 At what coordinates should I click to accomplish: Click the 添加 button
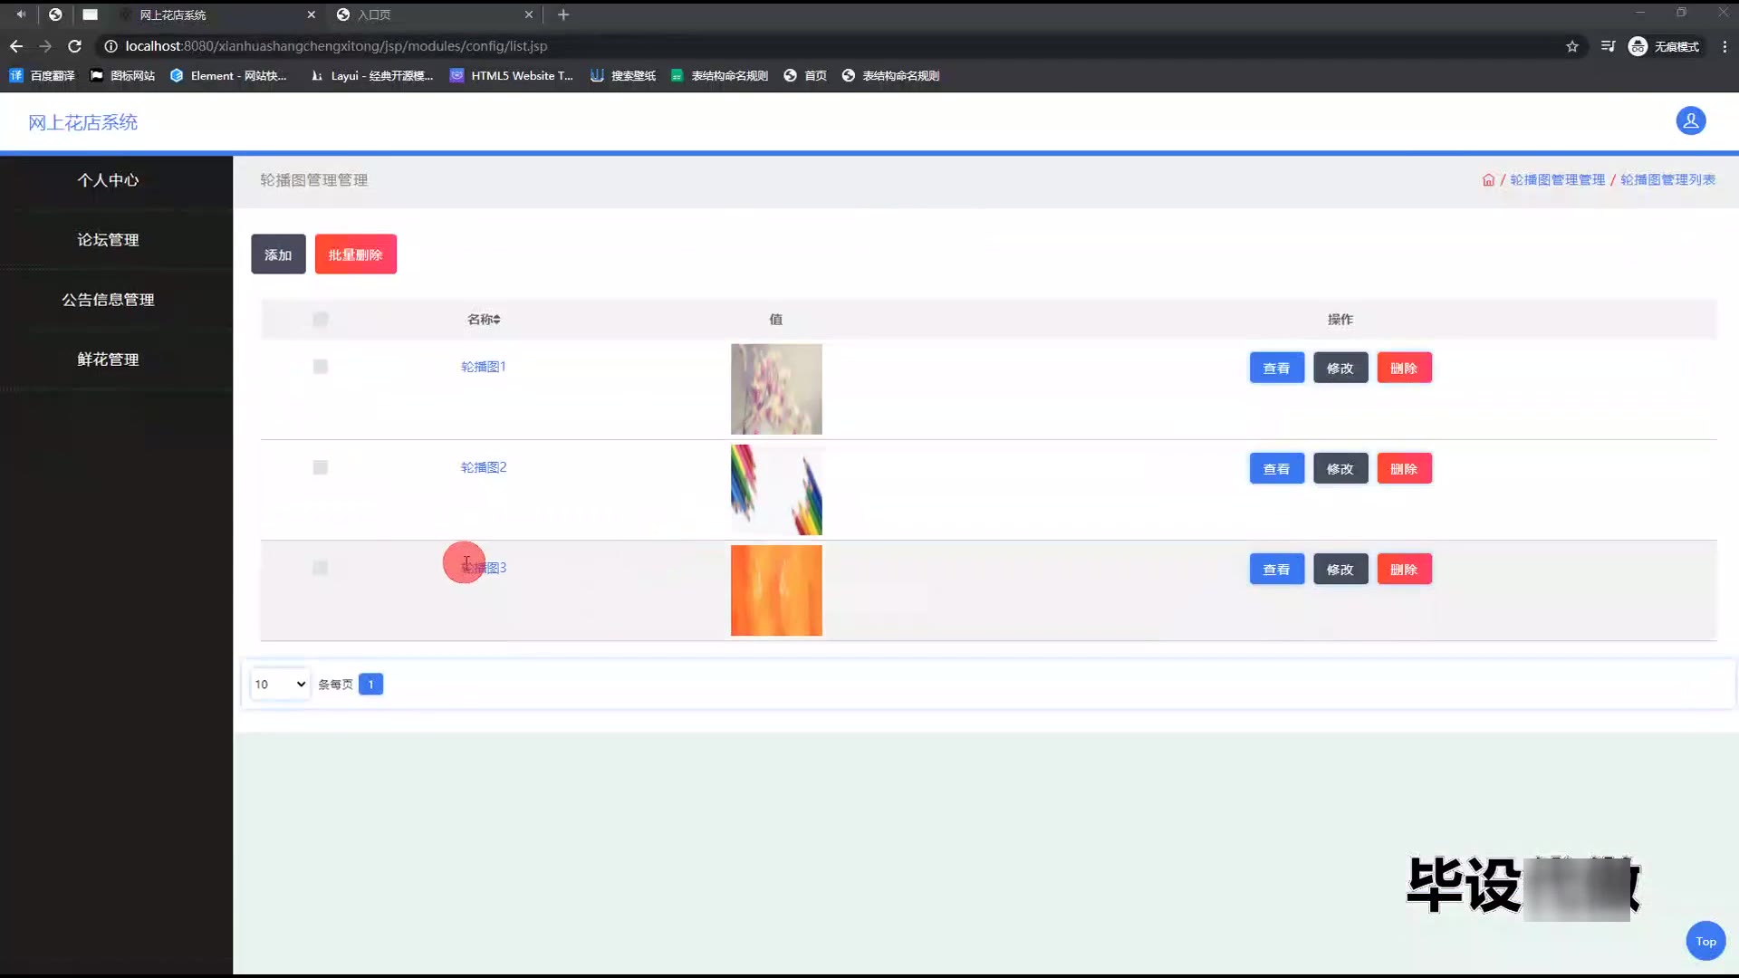click(x=278, y=254)
